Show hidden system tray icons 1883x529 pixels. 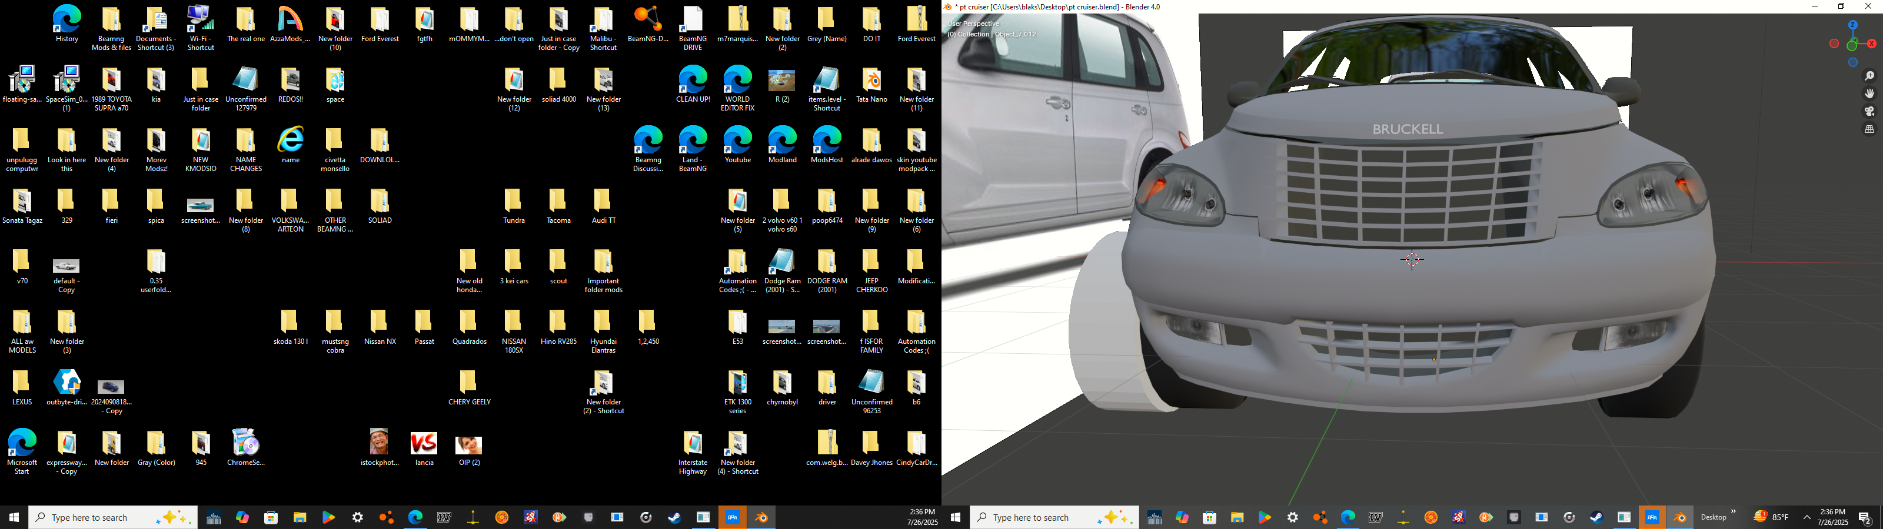(x=1807, y=517)
